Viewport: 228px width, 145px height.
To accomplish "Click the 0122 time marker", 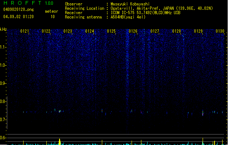I will click(x=46, y=31).
